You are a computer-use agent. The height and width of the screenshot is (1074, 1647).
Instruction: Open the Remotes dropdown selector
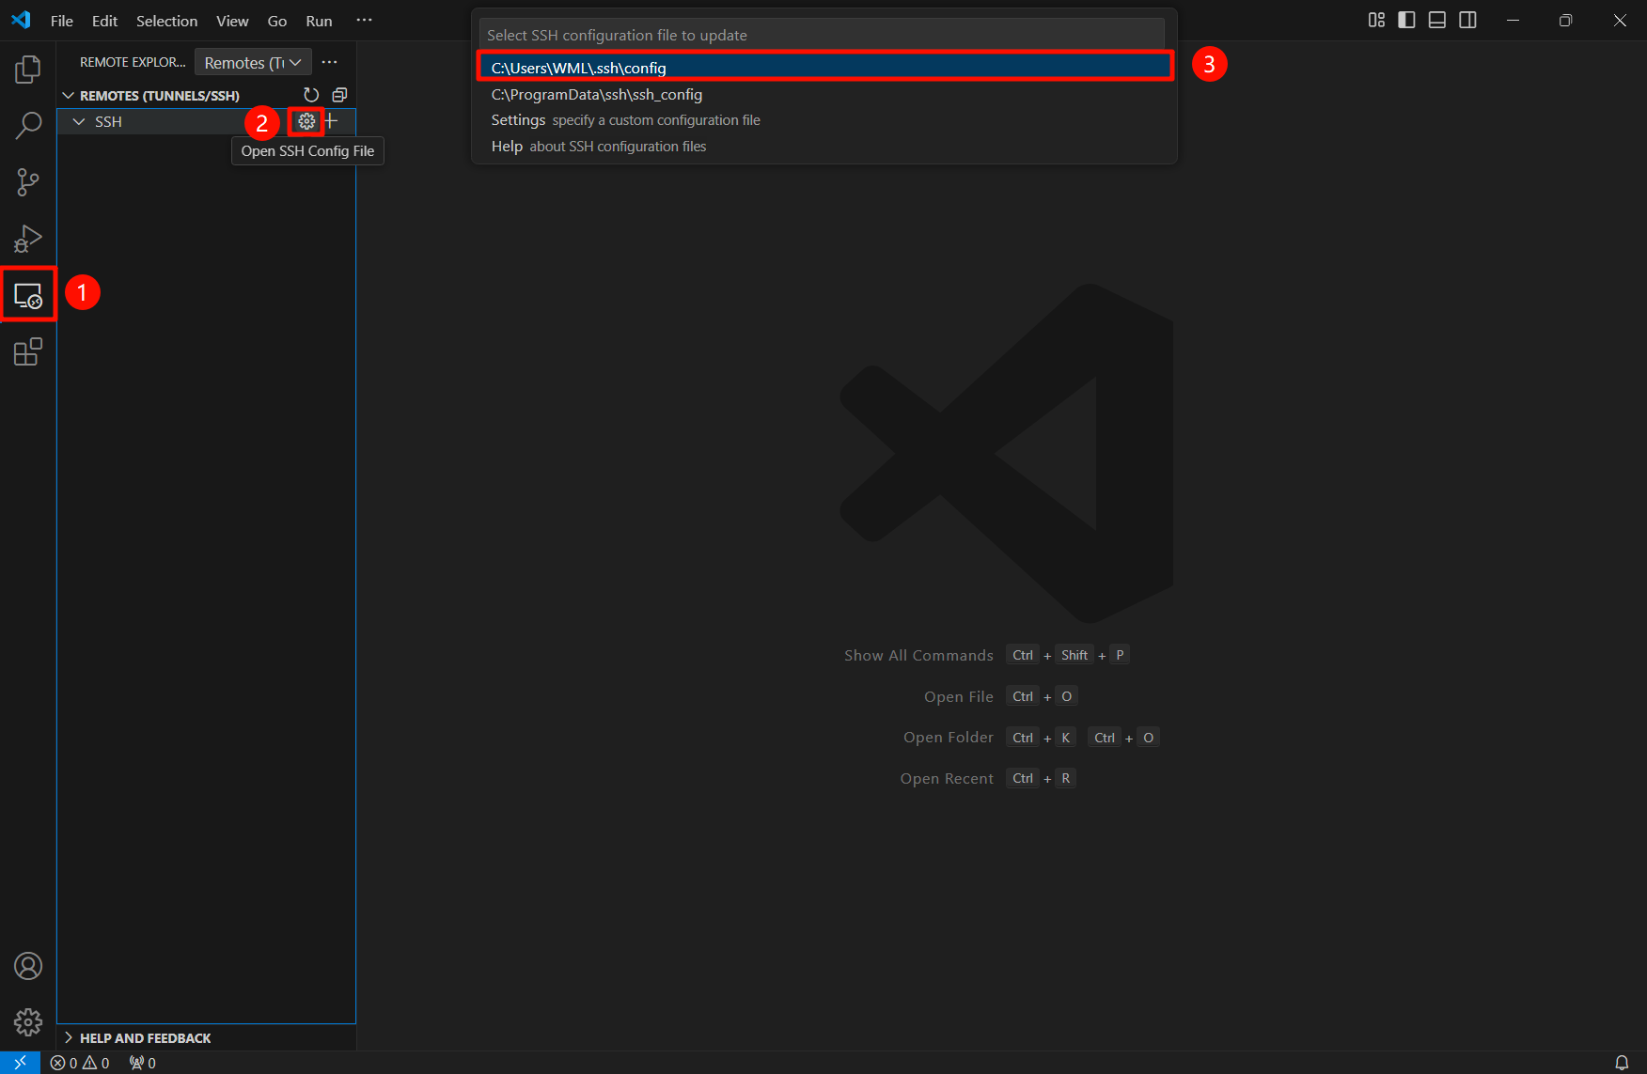[x=253, y=63]
